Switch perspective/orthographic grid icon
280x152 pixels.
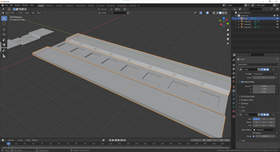pyautogui.click(x=228, y=44)
